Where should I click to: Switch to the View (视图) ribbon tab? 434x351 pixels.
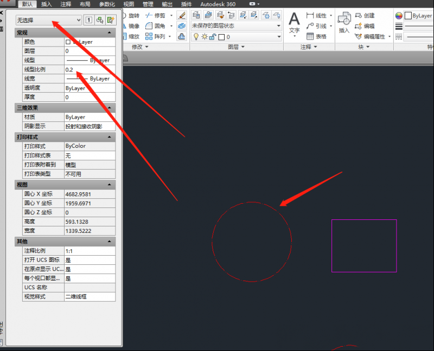129,4
